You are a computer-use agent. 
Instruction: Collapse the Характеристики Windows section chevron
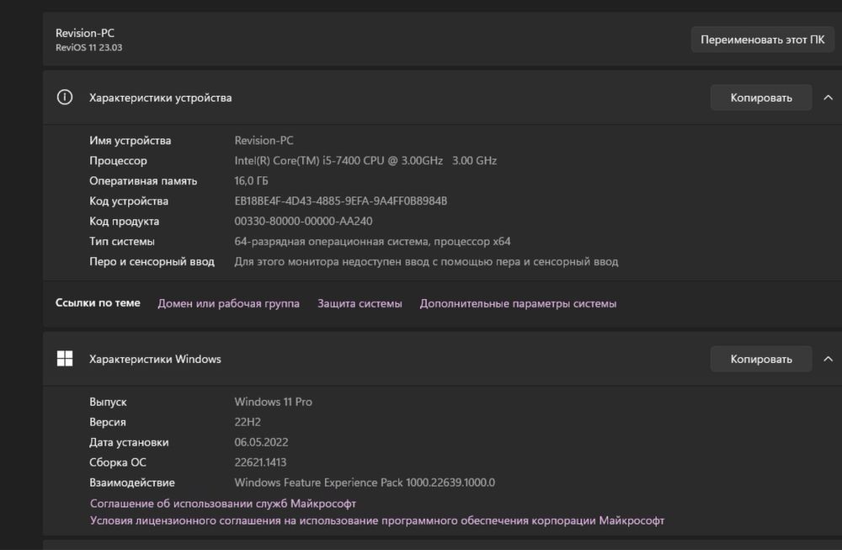(829, 359)
